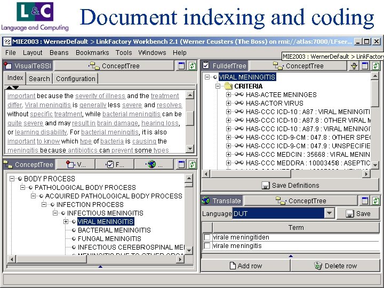The width and height of the screenshot is (384, 288).
Task: Click the layout icon in Translate panel header
Action: pos(365,201)
